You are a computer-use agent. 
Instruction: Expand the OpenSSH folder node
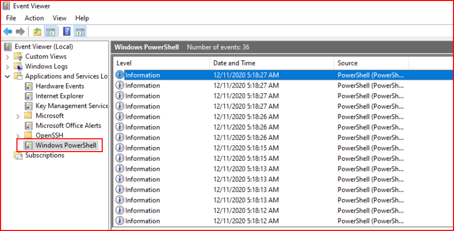(18, 136)
